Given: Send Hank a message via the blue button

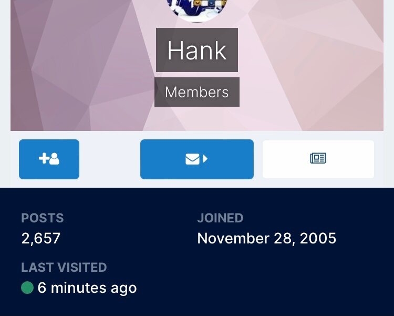Looking at the screenshot, I should 197,159.
